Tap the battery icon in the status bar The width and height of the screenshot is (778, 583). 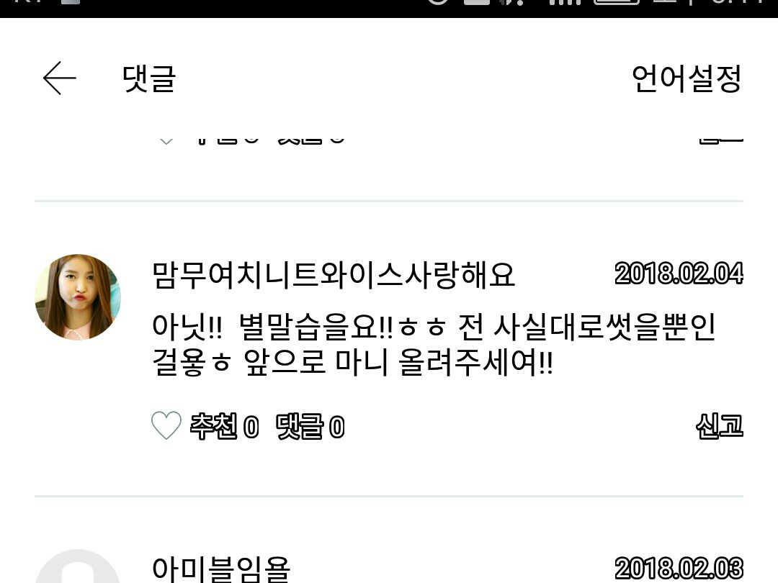617,2
